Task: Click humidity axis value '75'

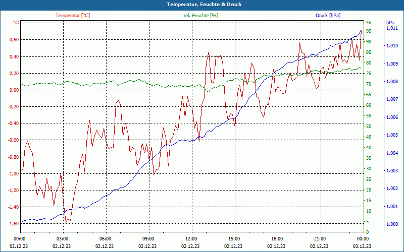Action: click(x=369, y=74)
